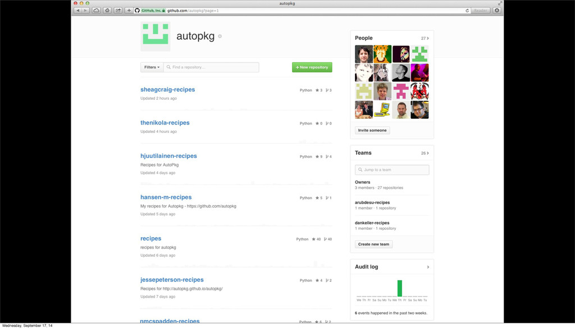Open the Filters dropdown
This screenshot has width=575, height=329.
tap(152, 67)
